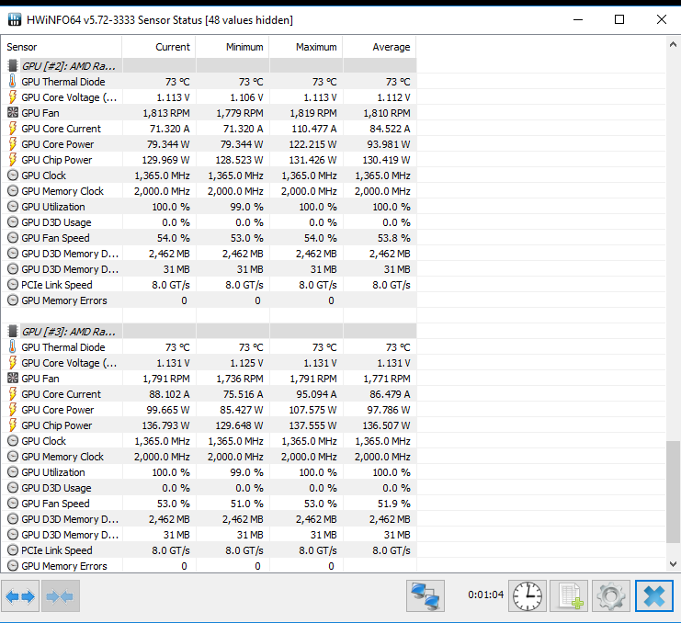Click GPU #2 GPU Clock circle icon
Screen dimensions: 681x623
coord(13,176)
